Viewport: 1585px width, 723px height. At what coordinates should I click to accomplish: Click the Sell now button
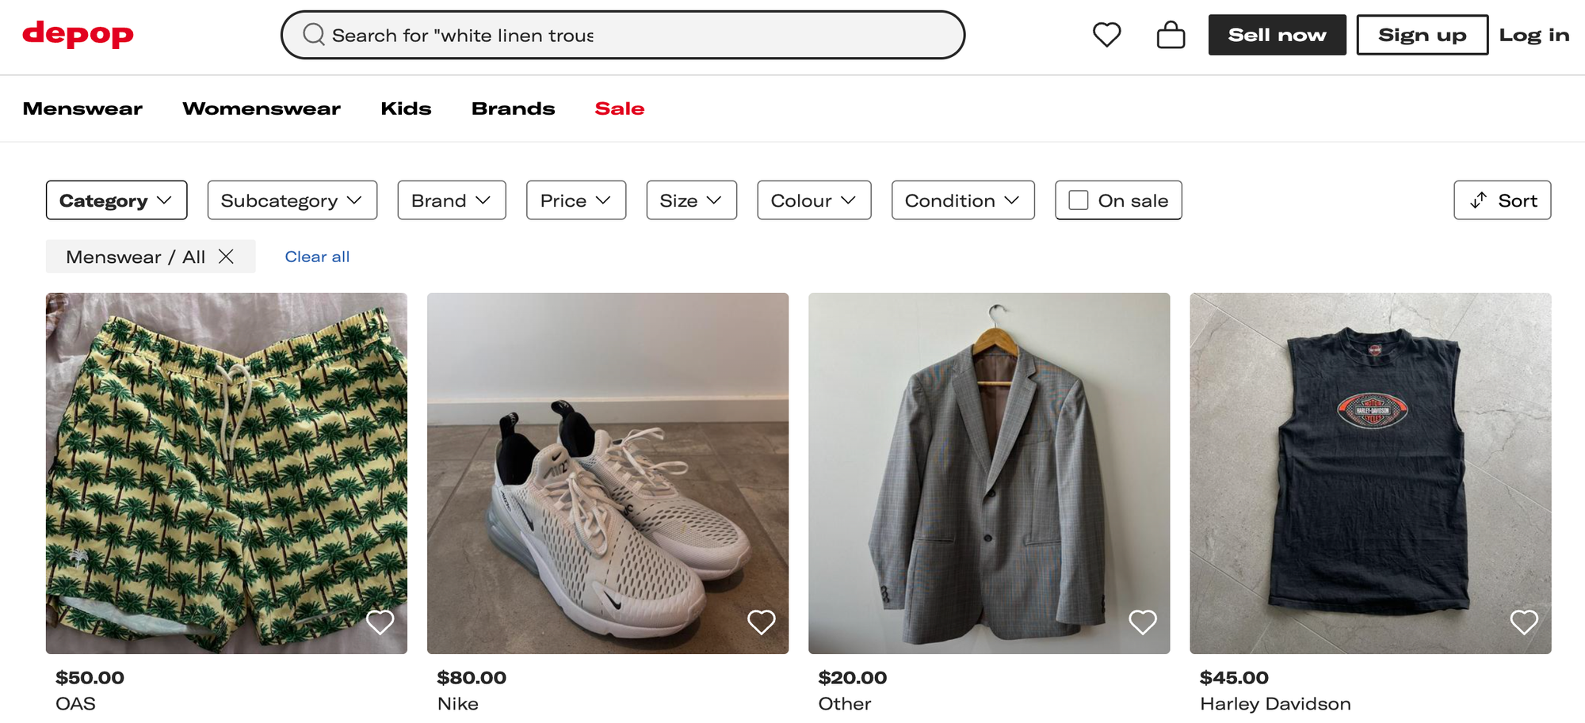coord(1276,34)
